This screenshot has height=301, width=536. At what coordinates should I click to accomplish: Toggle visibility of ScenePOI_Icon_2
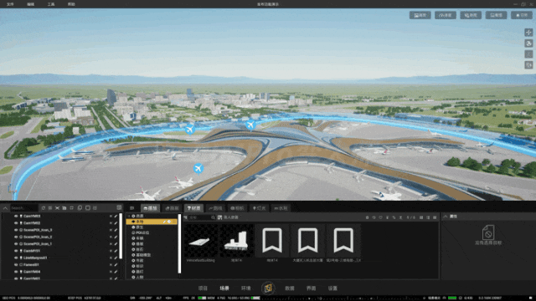(16, 237)
